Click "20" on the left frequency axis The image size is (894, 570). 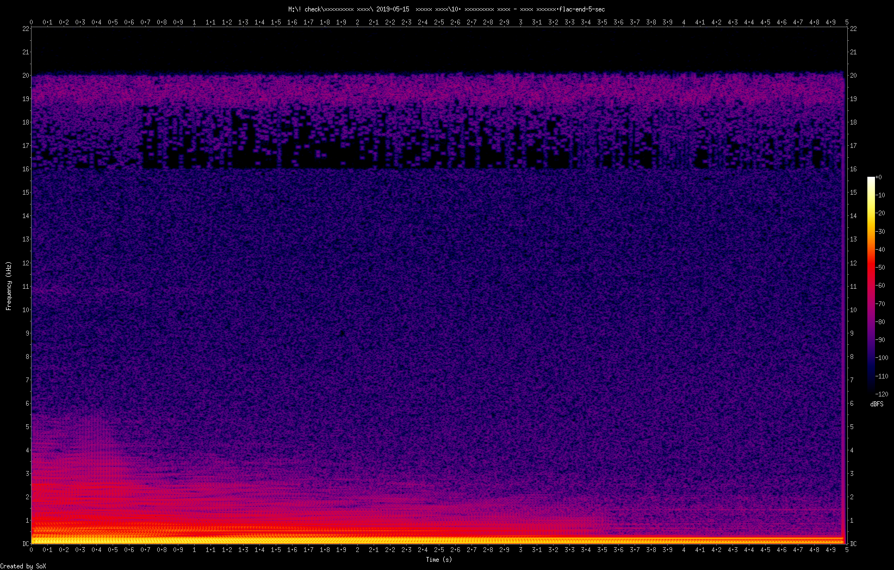(x=26, y=76)
